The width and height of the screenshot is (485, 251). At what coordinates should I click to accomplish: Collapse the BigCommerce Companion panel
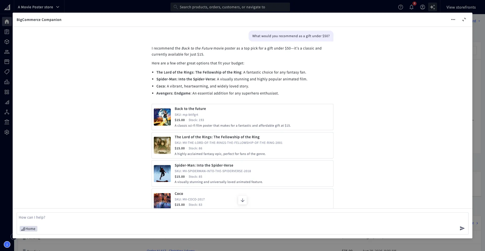click(x=464, y=20)
